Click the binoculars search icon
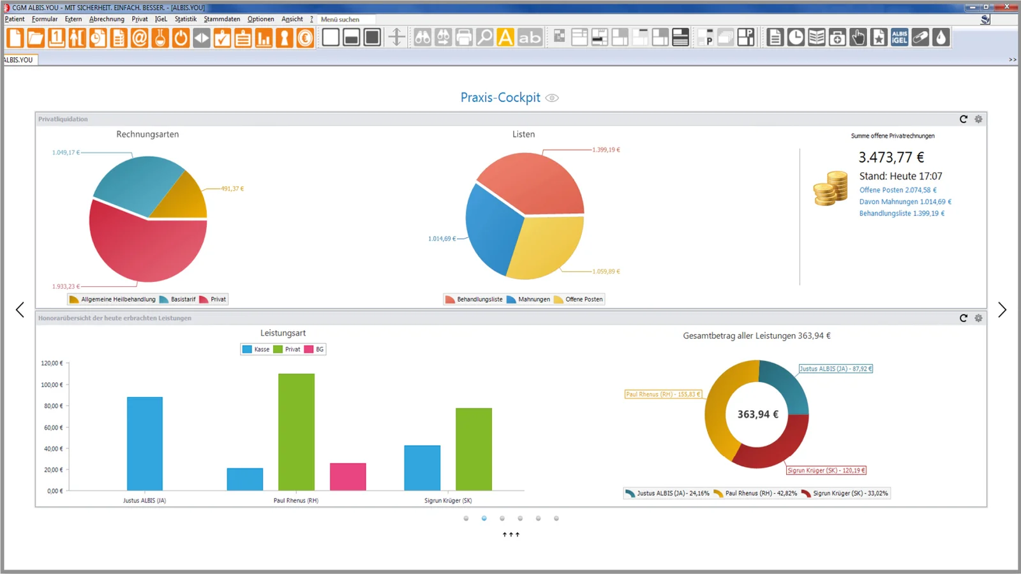Image resolution: width=1021 pixels, height=574 pixels. pos(422,38)
